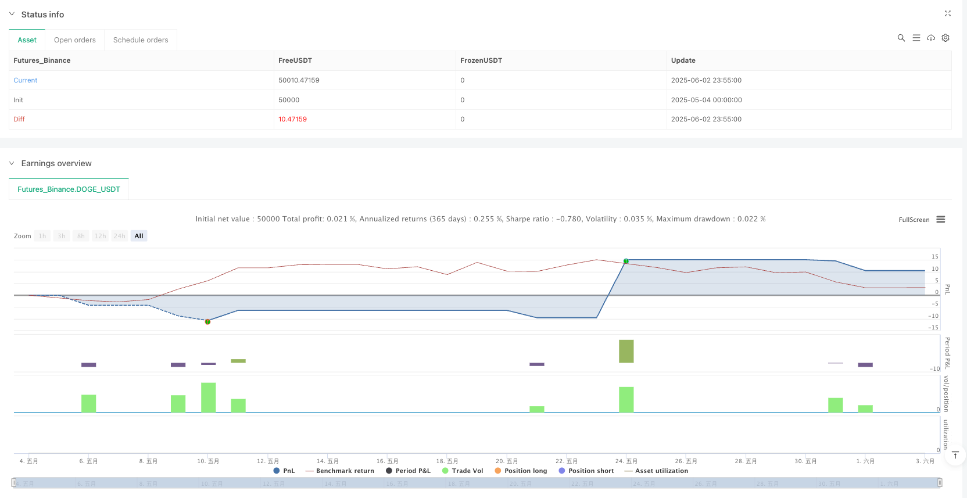Viewport: 967px width, 498px height.
Task: Collapse the Status info section
Action: click(x=12, y=14)
